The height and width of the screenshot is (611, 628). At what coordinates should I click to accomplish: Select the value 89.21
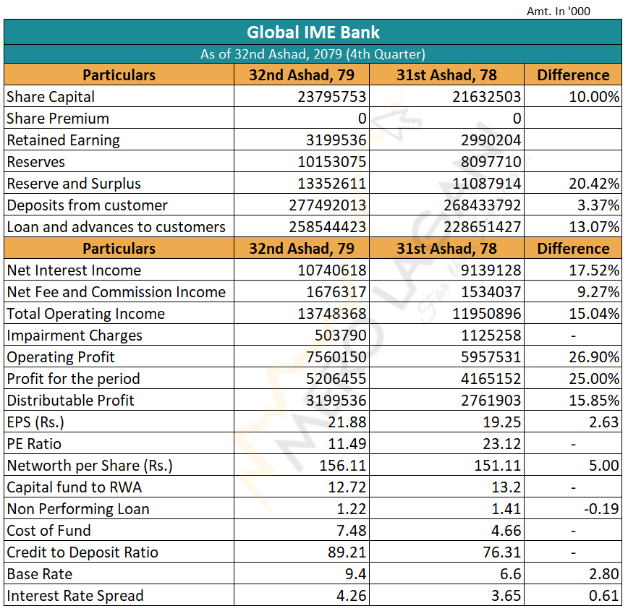(347, 552)
